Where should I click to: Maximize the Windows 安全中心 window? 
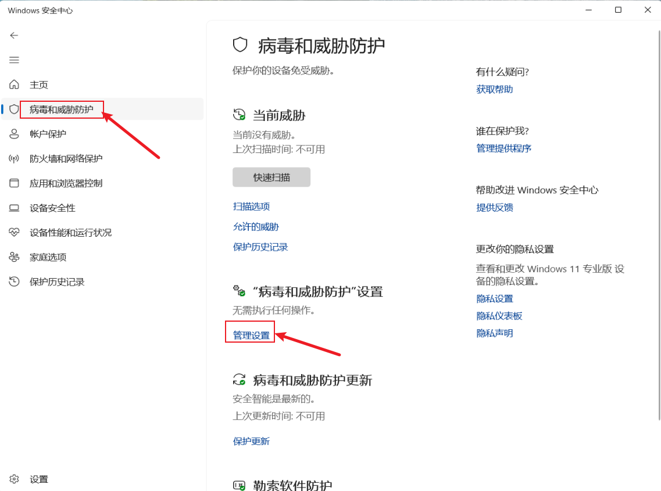click(x=618, y=10)
